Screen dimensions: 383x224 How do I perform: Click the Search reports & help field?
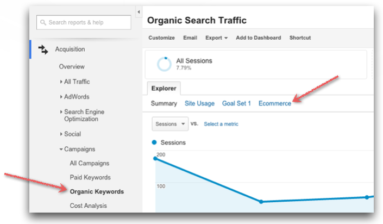84,22
